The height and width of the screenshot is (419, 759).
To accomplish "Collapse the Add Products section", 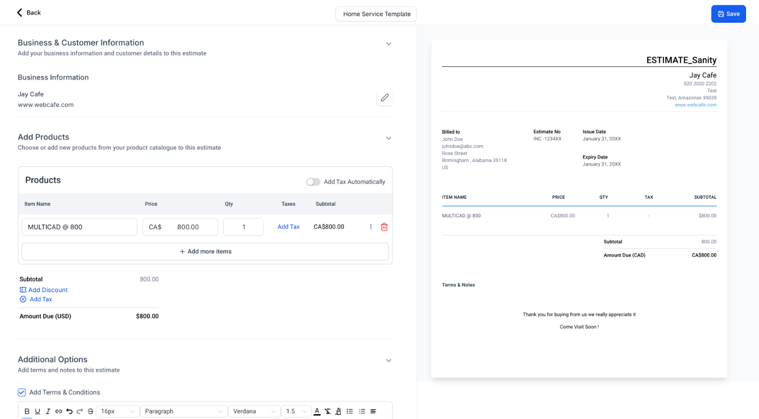I will coord(388,138).
